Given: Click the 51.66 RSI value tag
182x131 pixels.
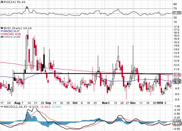Looking at the screenshot, I should [177, 13].
